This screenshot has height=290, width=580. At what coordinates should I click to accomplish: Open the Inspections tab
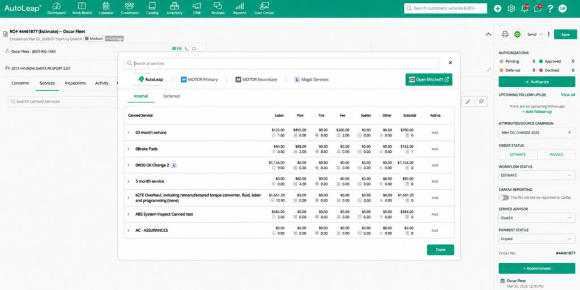[x=75, y=83]
